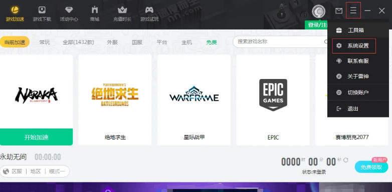This screenshot has width=392, height=192.
Task: Switch to the 免费 tab
Action: 212,42
